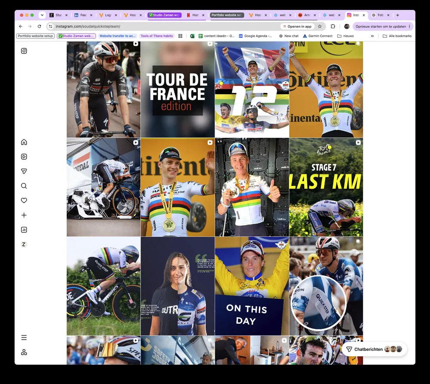Open woman half-portrait quote post
This screenshot has height=384, width=430.
click(x=178, y=286)
